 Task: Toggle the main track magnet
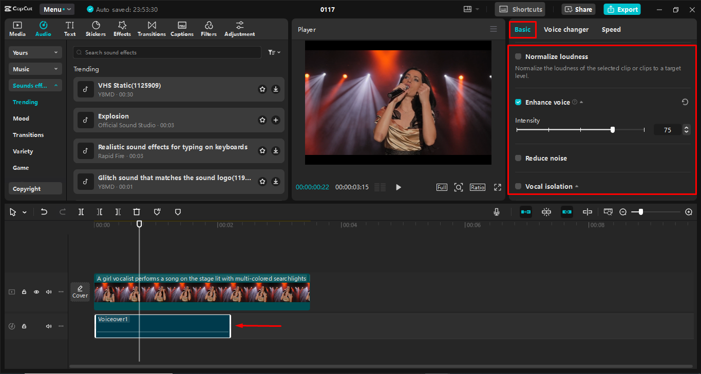pos(526,212)
